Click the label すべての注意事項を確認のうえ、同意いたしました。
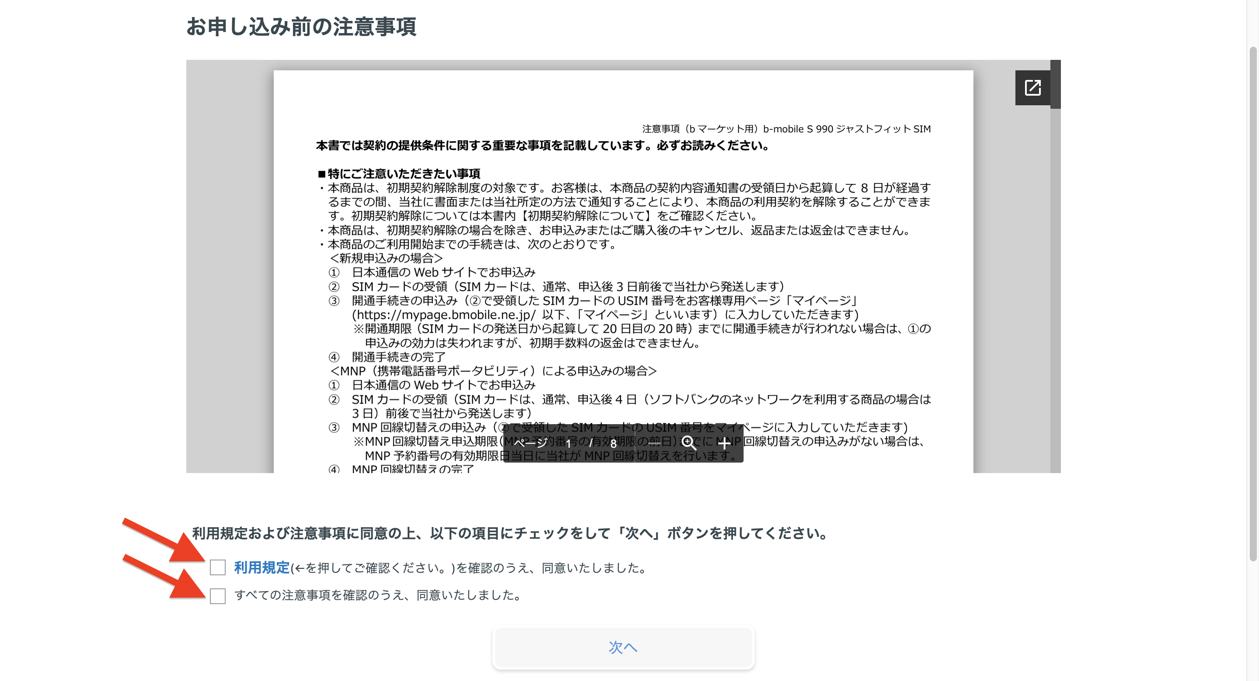 click(379, 595)
